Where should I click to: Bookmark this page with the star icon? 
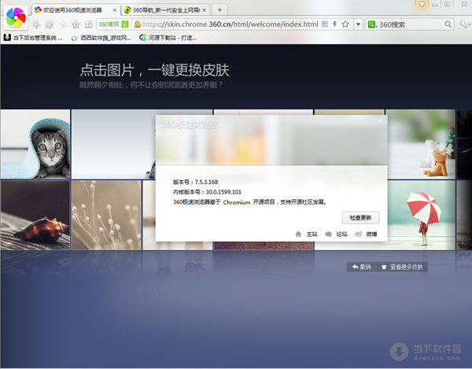[345, 24]
